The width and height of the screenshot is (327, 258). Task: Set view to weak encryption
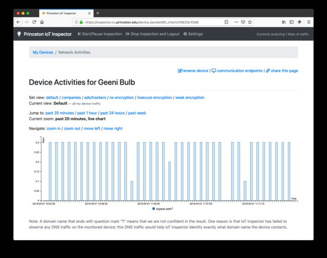(x=190, y=97)
